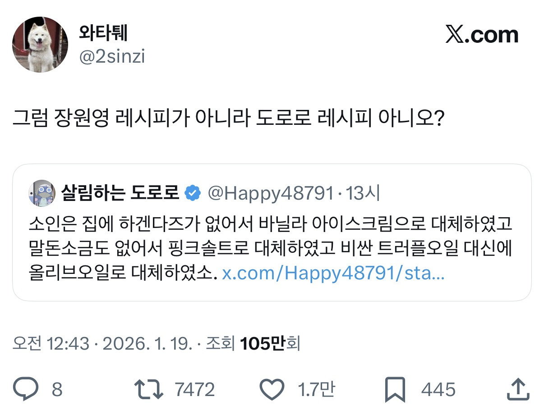The height and width of the screenshot is (410, 544).
Task: Click the 1.7만 like count
Action: point(316,389)
